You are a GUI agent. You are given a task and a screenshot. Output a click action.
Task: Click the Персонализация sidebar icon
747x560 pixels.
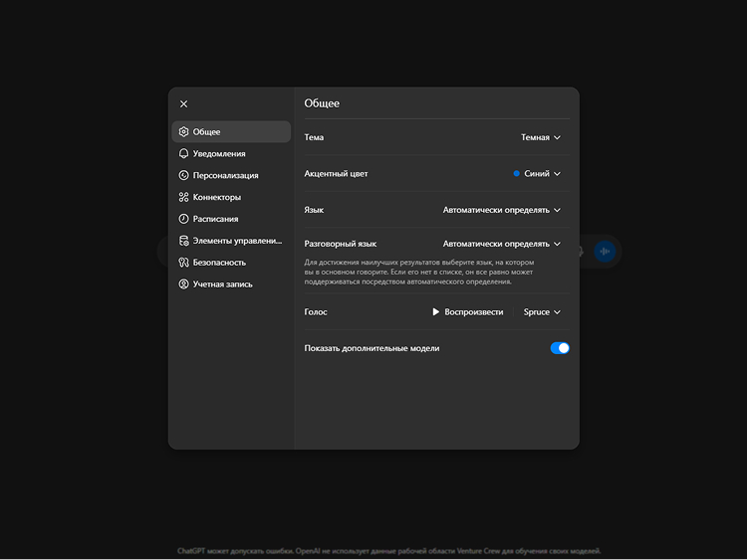[183, 175]
